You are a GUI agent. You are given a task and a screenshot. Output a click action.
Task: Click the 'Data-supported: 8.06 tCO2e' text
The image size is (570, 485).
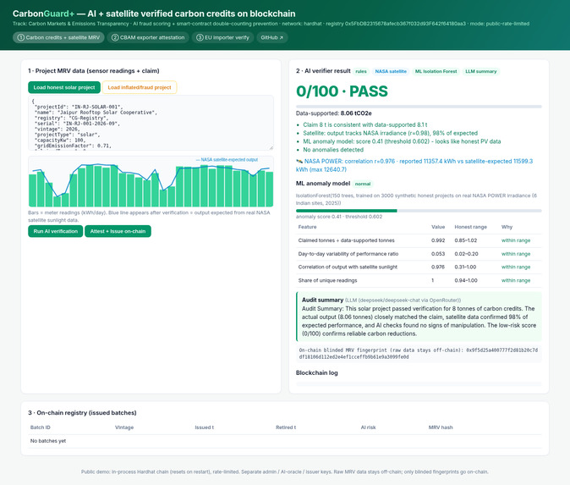334,113
